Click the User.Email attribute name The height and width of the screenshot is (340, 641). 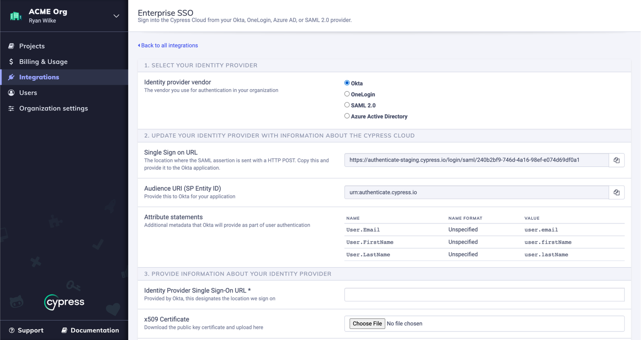pos(363,230)
